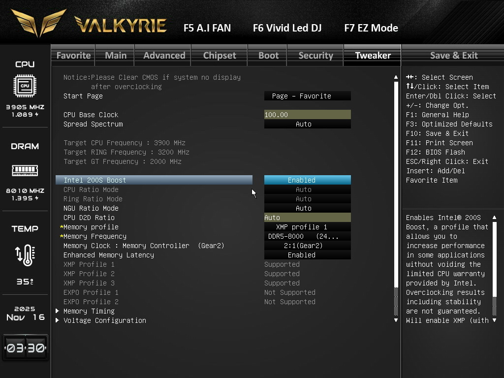This screenshot has width=504, height=378.
Task: Click the 3905 MHZ CPU speed readout
Action: pyautogui.click(x=25, y=107)
